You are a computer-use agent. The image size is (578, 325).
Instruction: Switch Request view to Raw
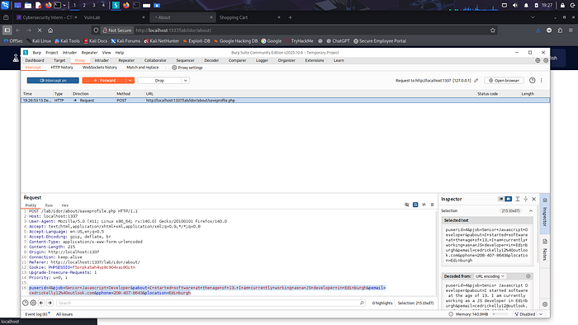[49, 205]
